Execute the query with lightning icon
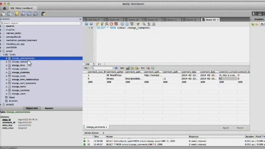Viewport: 265px width, 149px height. (x=98, y=24)
